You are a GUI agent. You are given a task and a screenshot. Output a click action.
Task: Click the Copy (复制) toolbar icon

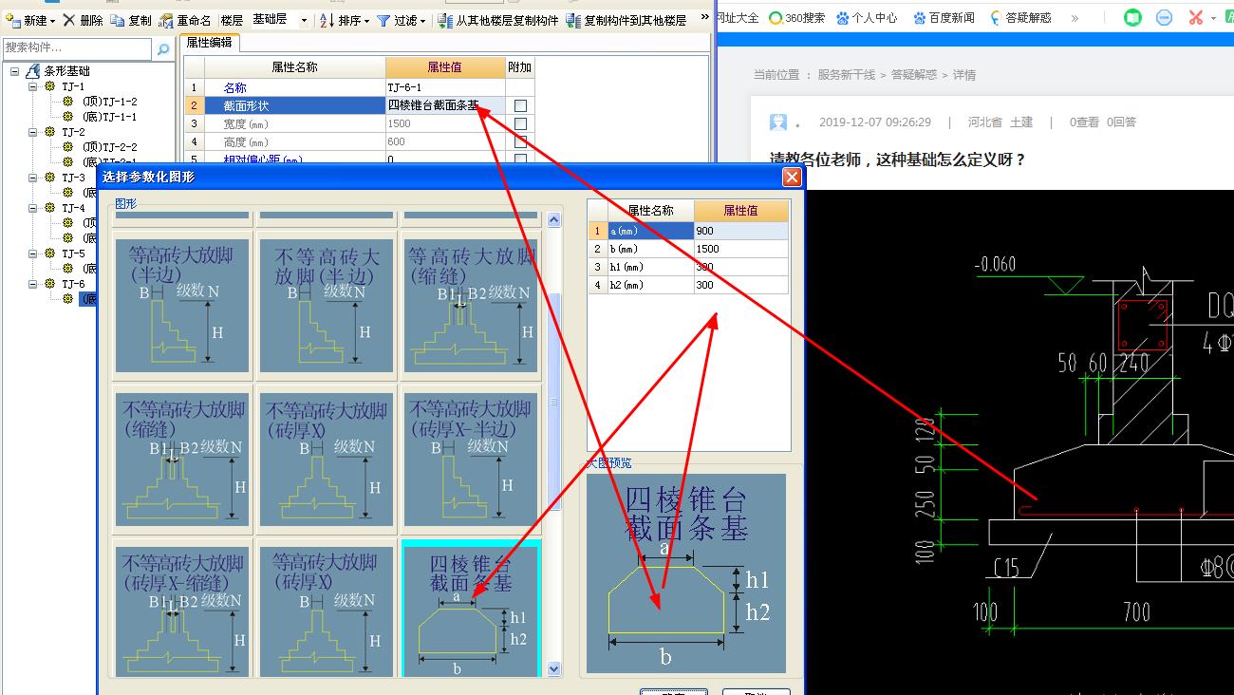117,20
